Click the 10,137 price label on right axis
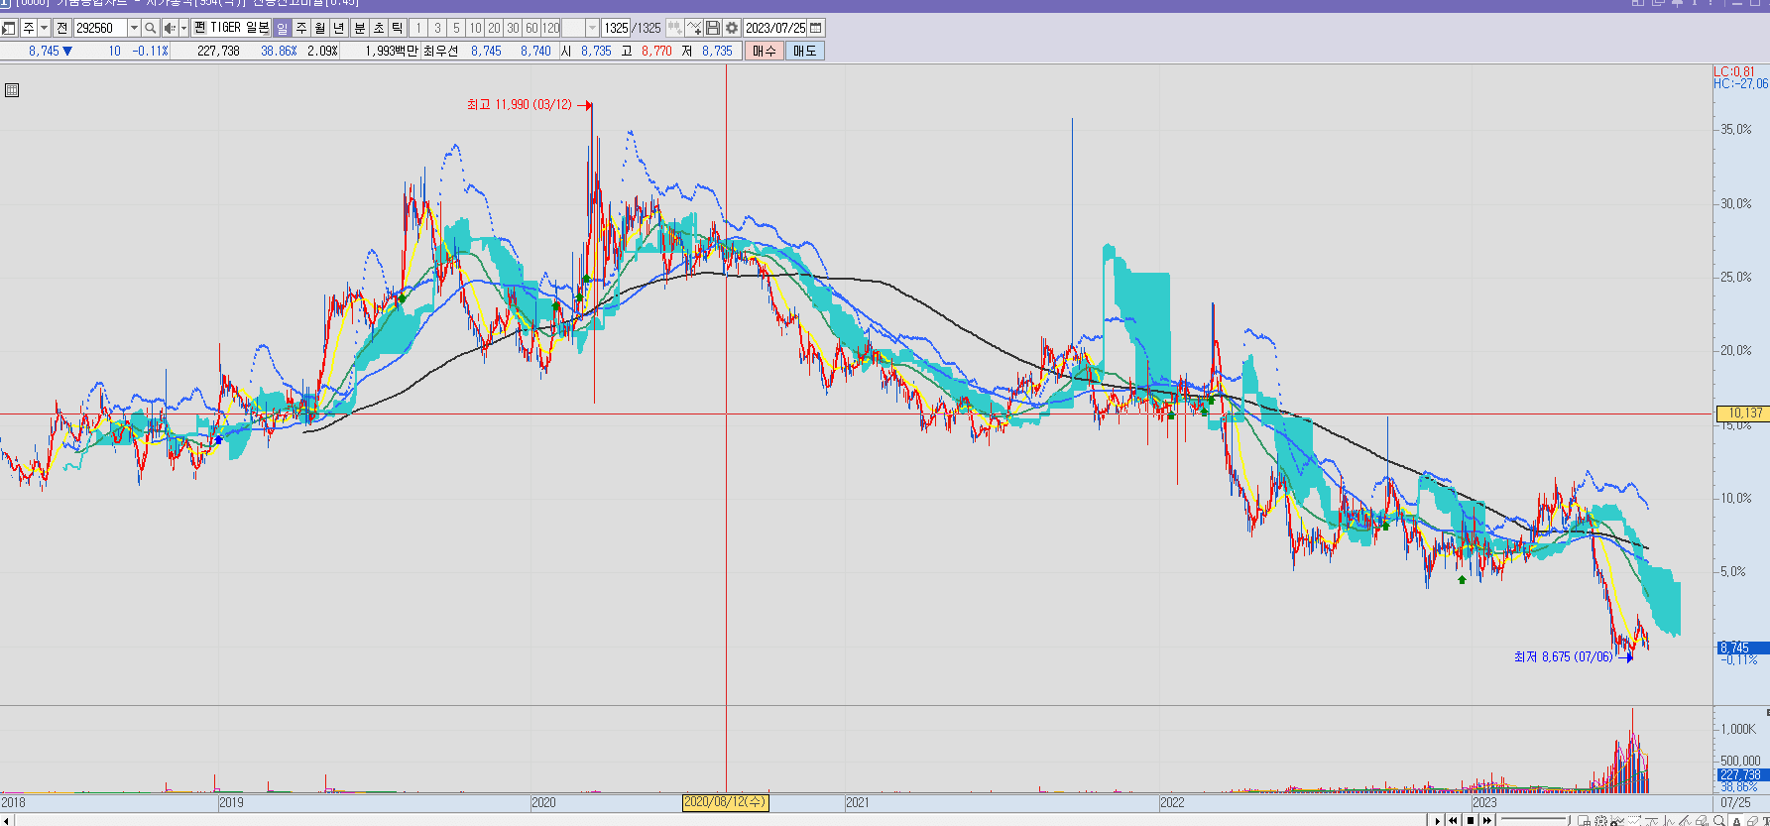Screen dimensions: 1770x826 pos(1742,413)
